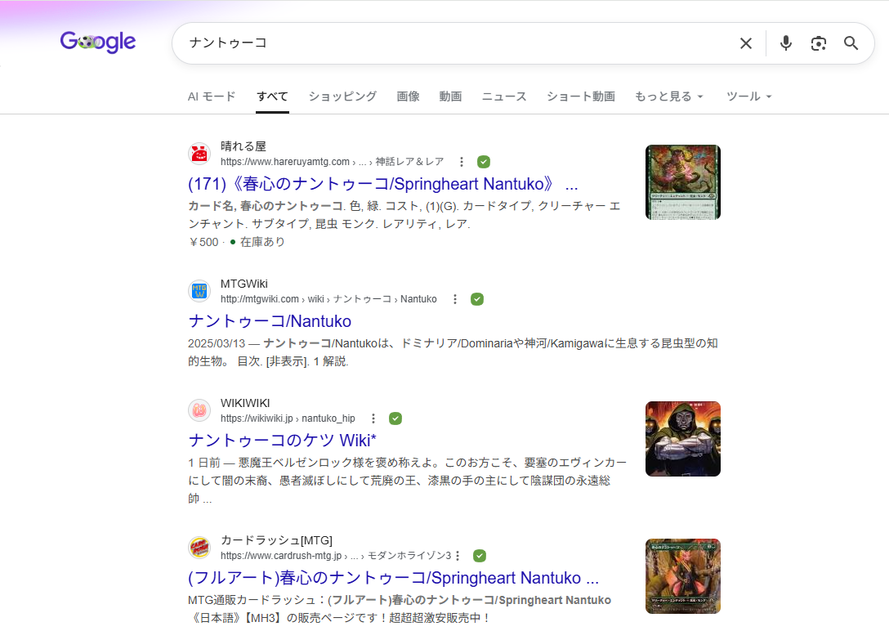Switch to the ニュース tab
889x640 pixels.
pos(504,96)
